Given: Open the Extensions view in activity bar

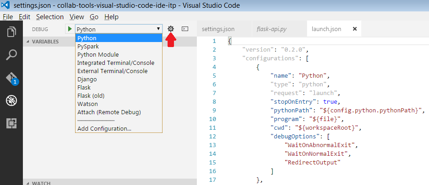Looking at the screenshot, I should (11, 124).
